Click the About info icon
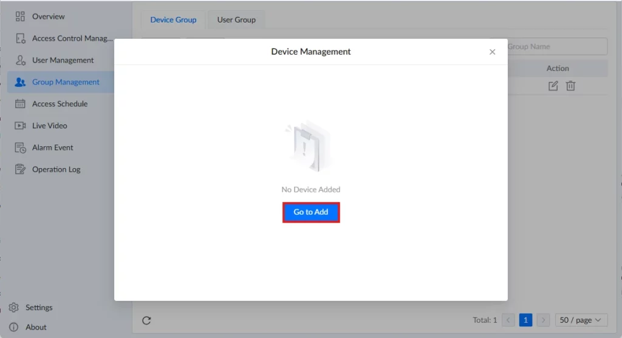This screenshot has width=622, height=338. tap(14, 327)
